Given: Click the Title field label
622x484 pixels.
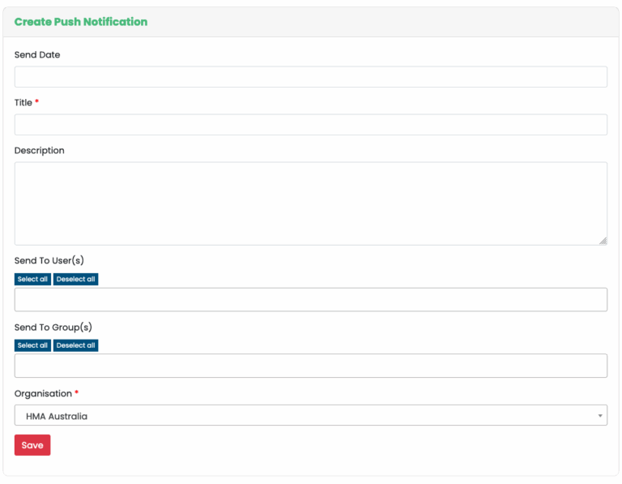Looking at the screenshot, I should [23, 103].
